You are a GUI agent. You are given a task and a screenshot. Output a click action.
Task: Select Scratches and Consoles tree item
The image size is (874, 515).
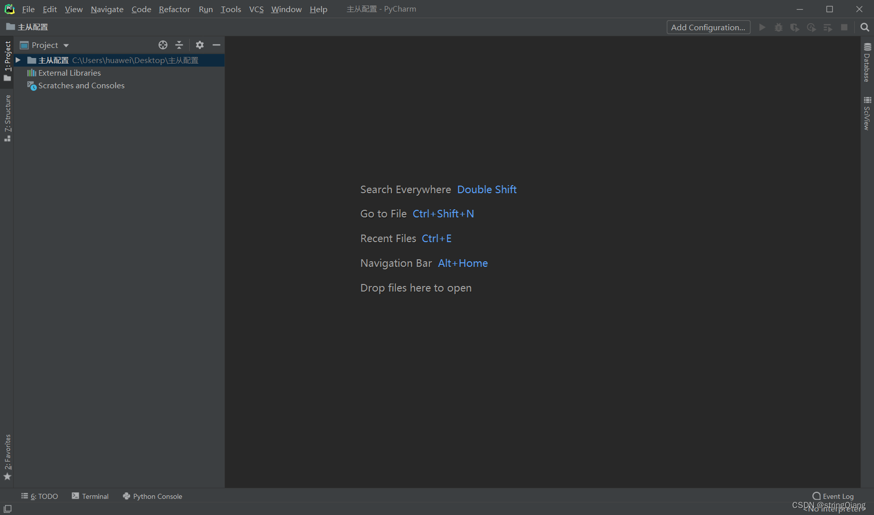coord(81,85)
